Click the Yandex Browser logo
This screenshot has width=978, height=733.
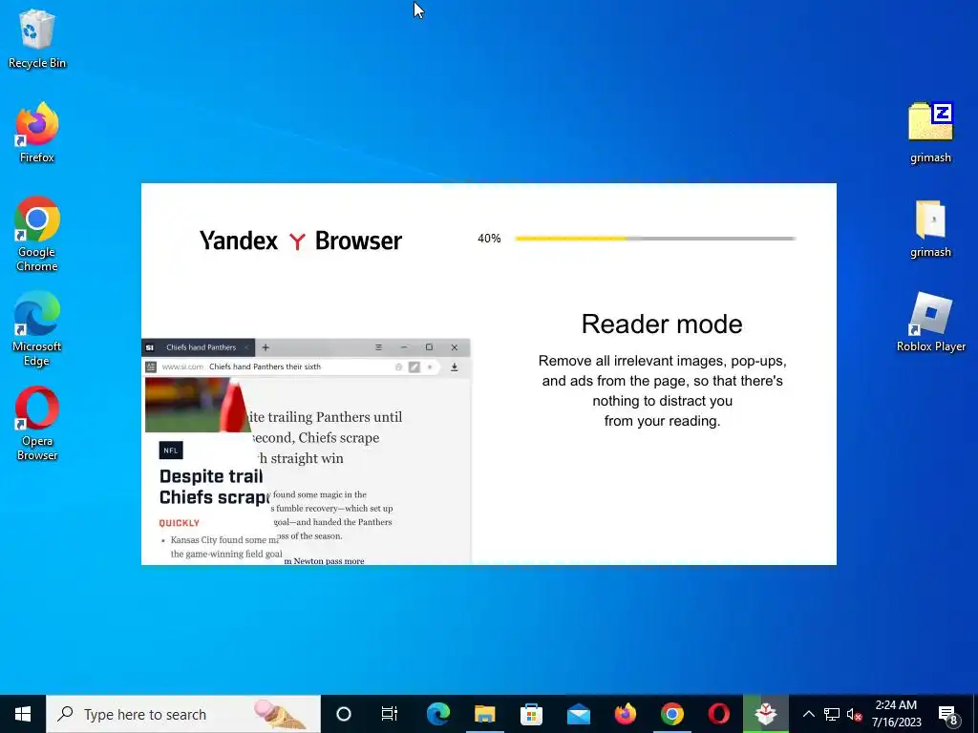[301, 241]
